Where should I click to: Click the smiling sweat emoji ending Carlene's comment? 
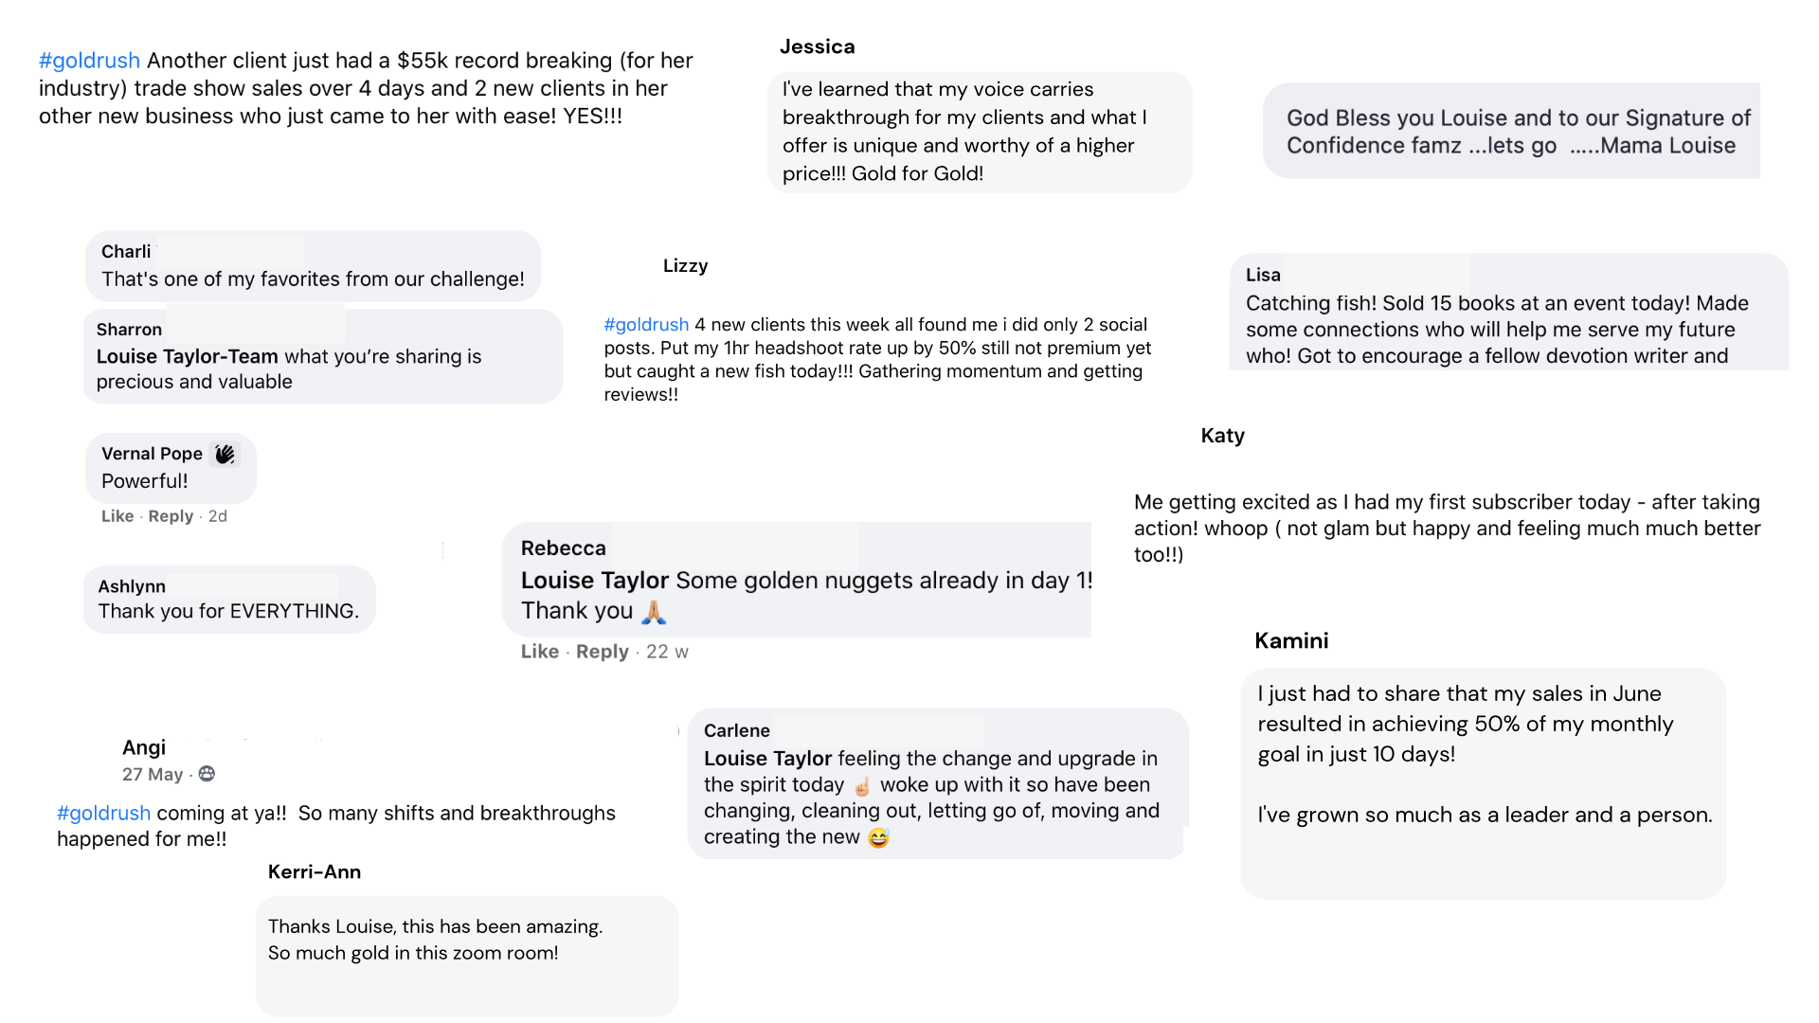(x=878, y=837)
